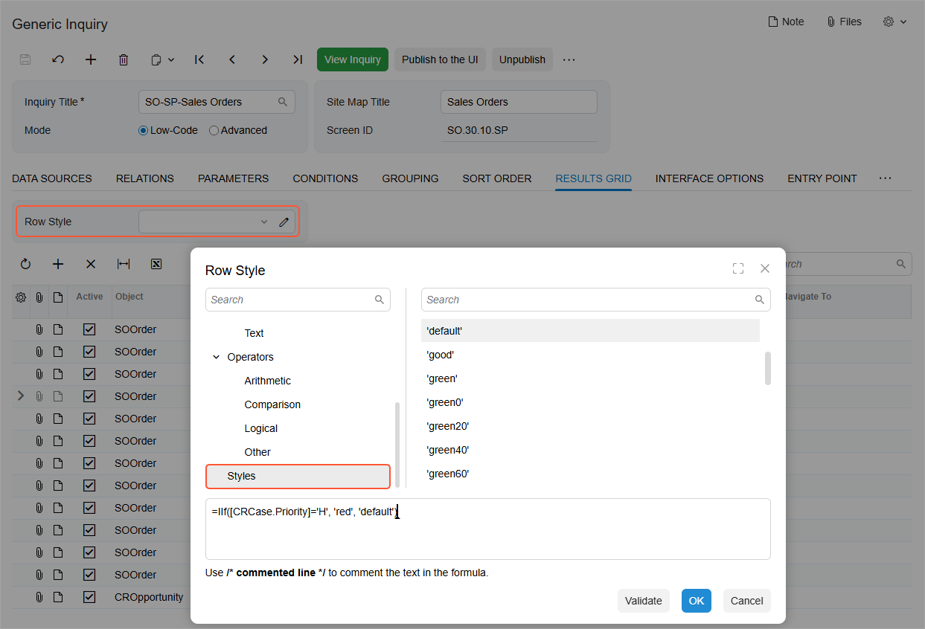Refresh the results grid
925x629 pixels.
25,264
